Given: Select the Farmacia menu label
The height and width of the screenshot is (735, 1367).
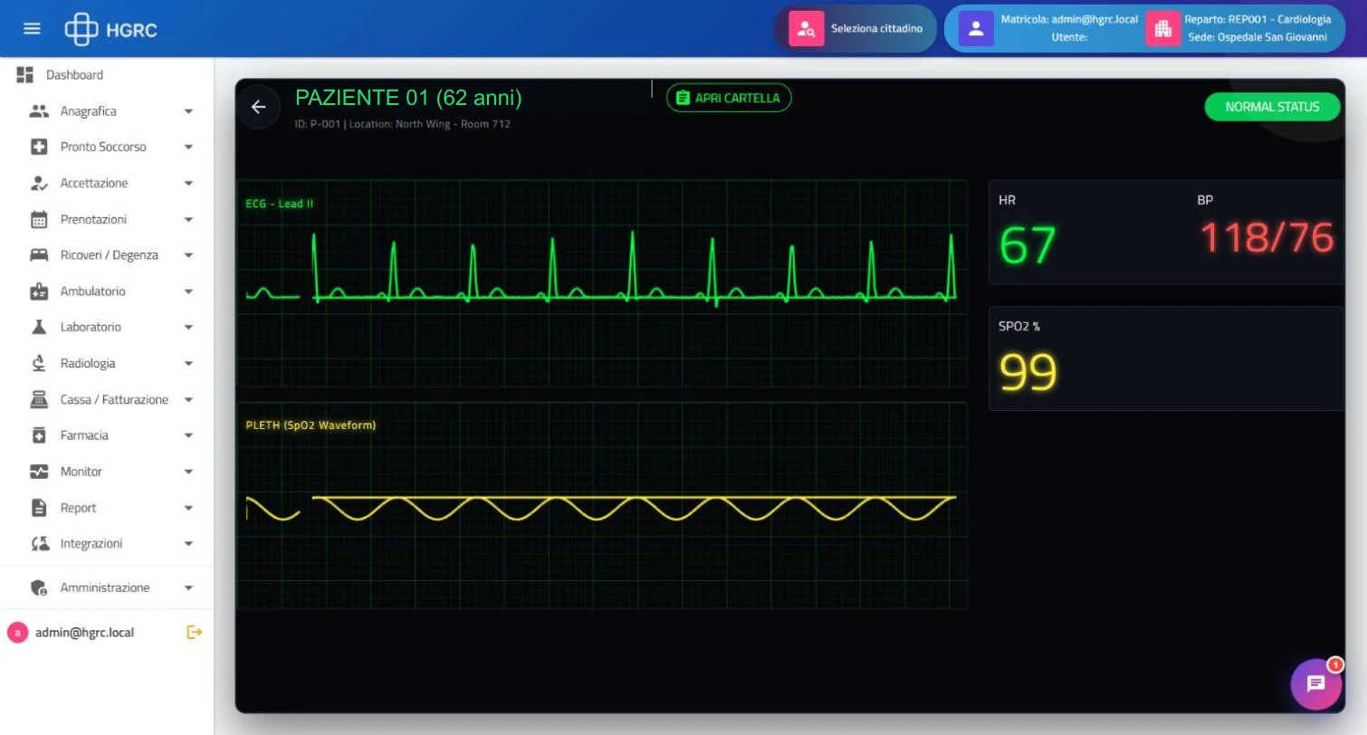Looking at the screenshot, I should click(84, 435).
